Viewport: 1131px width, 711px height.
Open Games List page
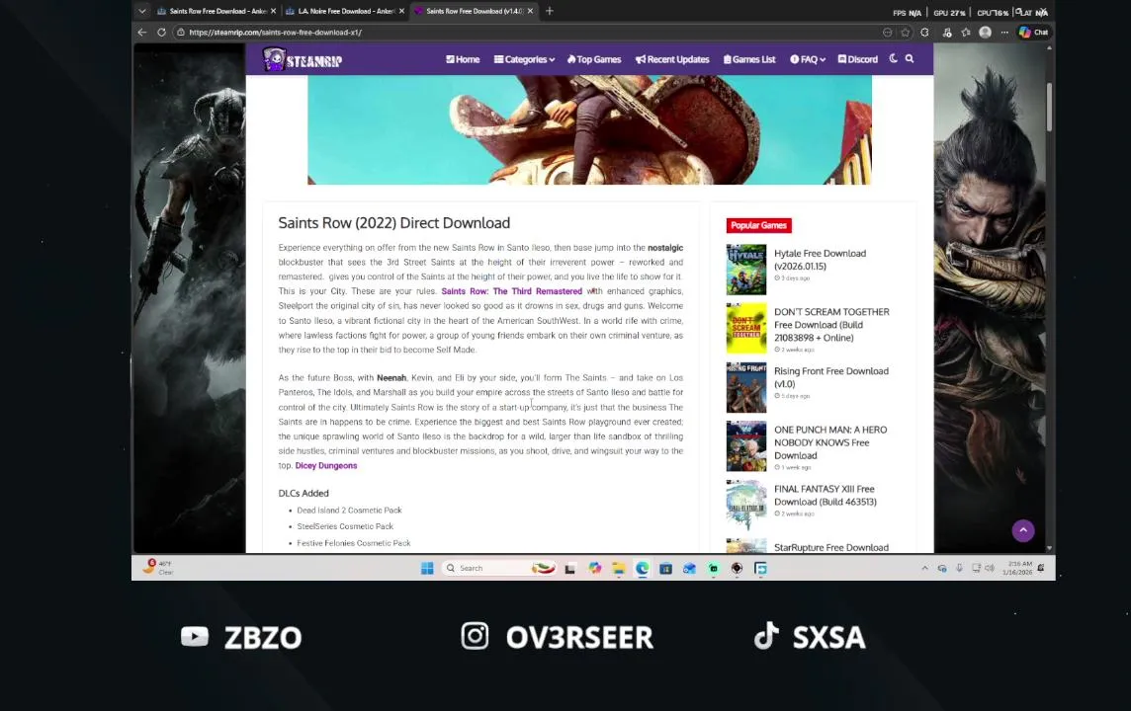click(749, 59)
